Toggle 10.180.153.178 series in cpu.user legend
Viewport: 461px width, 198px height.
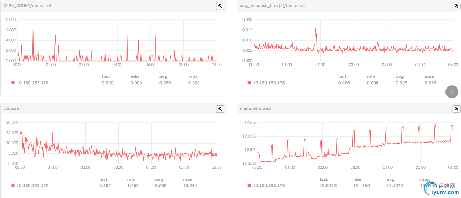pos(13,186)
